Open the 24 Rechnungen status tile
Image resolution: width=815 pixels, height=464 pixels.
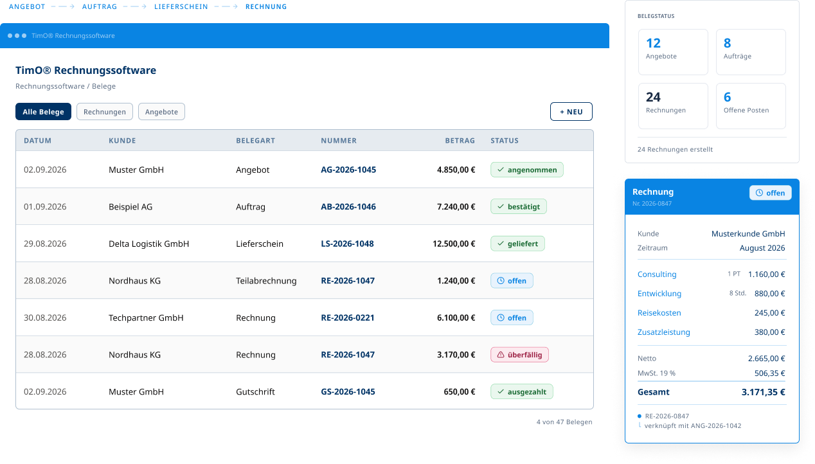(x=673, y=106)
